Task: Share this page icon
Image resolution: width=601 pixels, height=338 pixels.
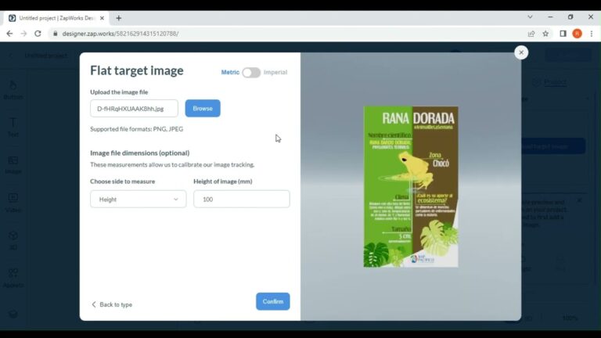Action: point(531,34)
